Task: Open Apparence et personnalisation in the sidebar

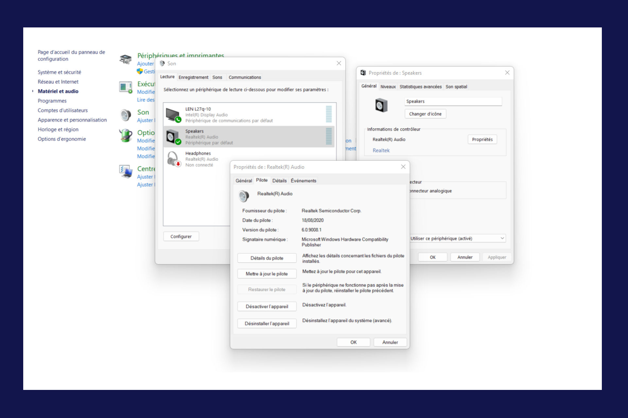Action: tap(72, 120)
